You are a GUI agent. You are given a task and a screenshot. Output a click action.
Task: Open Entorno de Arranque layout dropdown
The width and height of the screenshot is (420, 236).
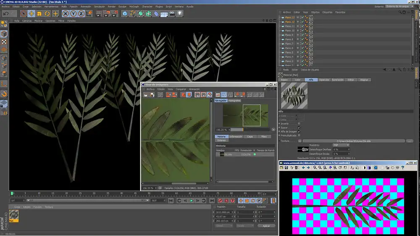click(x=400, y=6)
